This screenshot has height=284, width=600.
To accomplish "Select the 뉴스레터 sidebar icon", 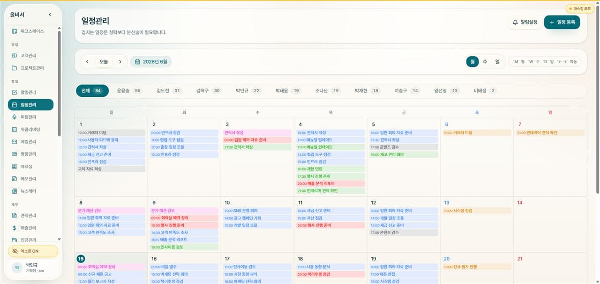I will [x=14, y=191].
